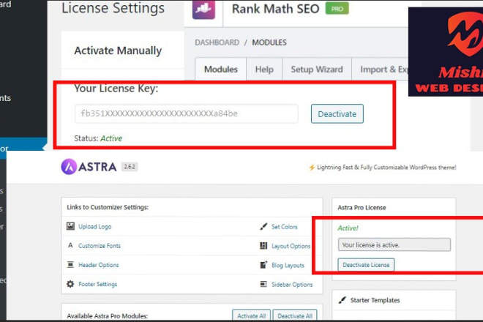
Task: Open the Sidebar Options link
Action: point(292,285)
